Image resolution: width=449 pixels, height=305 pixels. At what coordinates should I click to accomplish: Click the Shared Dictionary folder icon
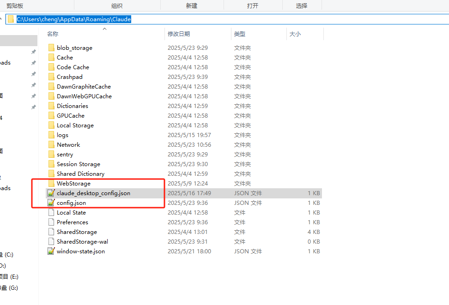(x=51, y=173)
